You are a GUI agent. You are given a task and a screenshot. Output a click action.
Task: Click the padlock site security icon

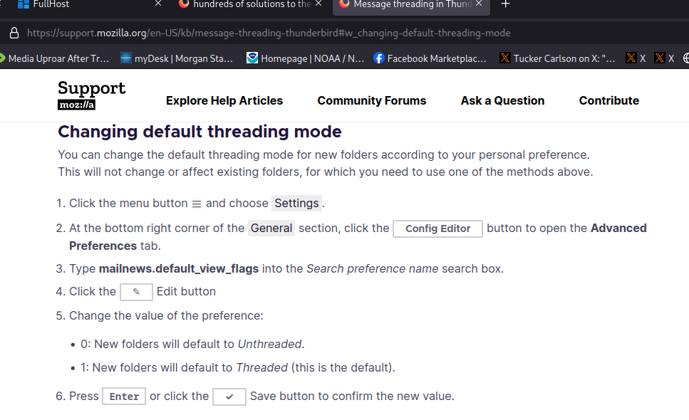click(x=14, y=33)
